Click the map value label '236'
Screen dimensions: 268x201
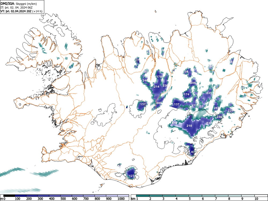coord(165,85)
